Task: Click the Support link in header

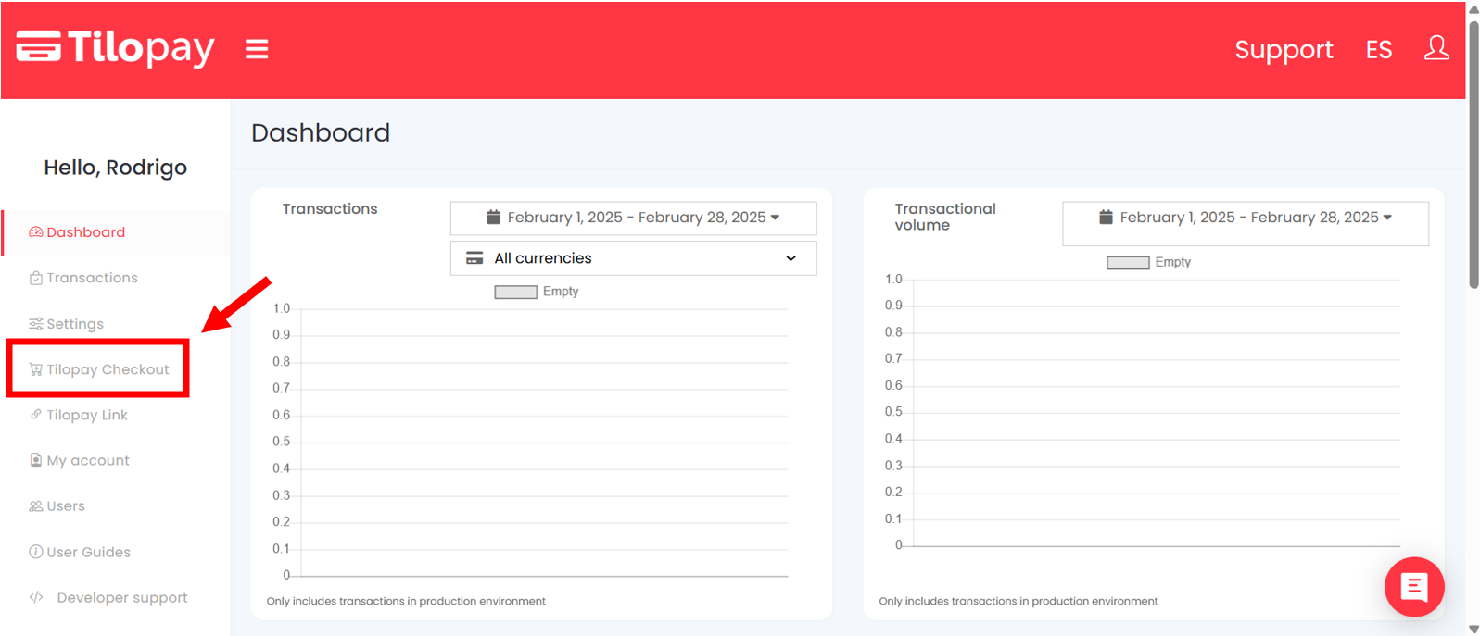Action: 1284,49
